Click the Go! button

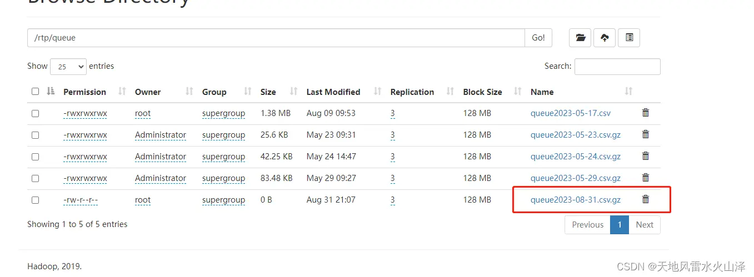click(538, 38)
